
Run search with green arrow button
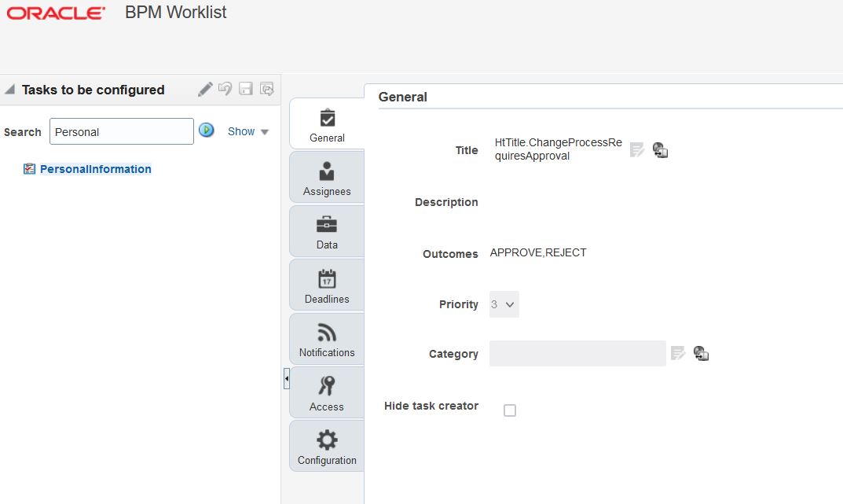207,131
